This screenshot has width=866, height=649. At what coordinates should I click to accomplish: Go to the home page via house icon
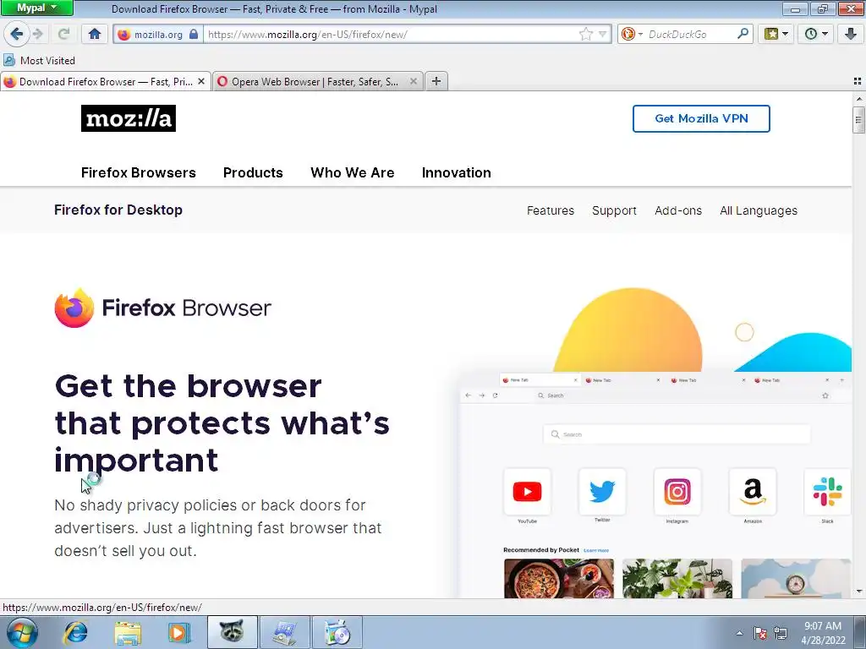pos(95,34)
